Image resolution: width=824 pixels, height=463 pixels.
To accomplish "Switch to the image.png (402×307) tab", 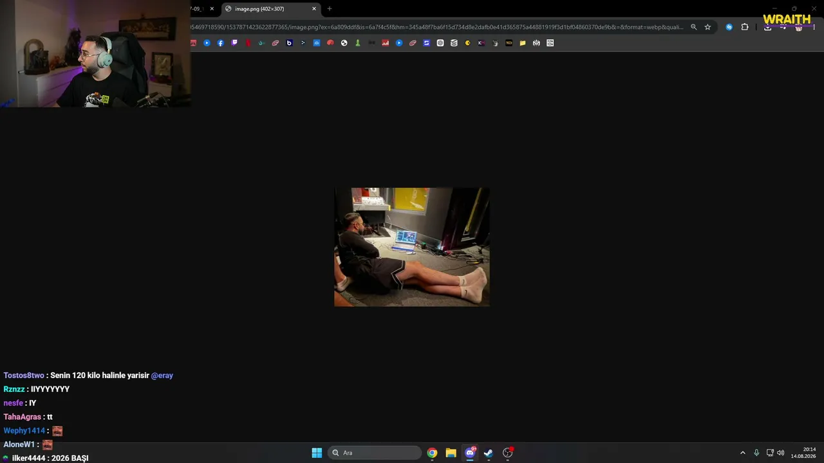I will coord(270,9).
